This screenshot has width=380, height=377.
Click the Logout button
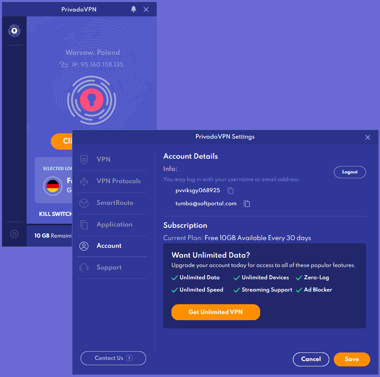pos(350,172)
